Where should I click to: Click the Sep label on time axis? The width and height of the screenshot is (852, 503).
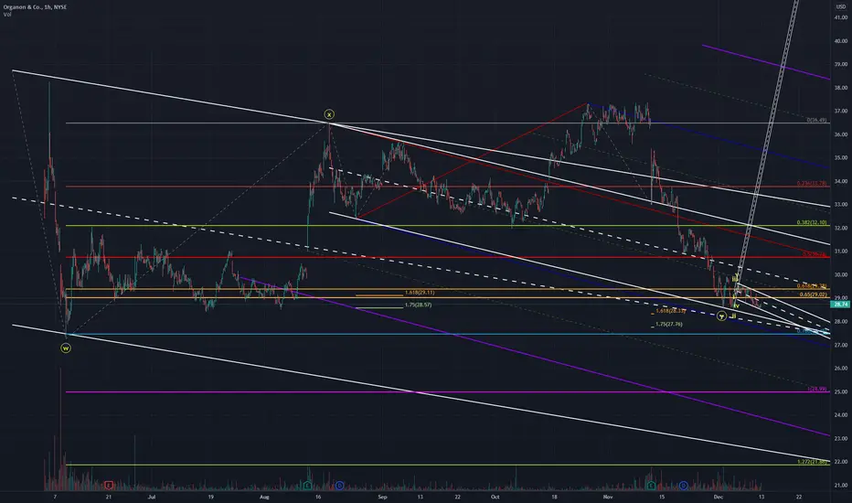pyautogui.click(x=382, y=497)
